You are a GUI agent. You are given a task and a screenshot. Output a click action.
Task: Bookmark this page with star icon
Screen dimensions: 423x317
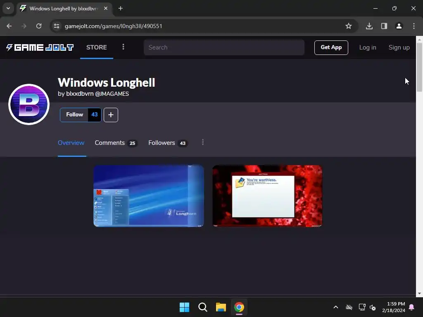tap(349, 26)
